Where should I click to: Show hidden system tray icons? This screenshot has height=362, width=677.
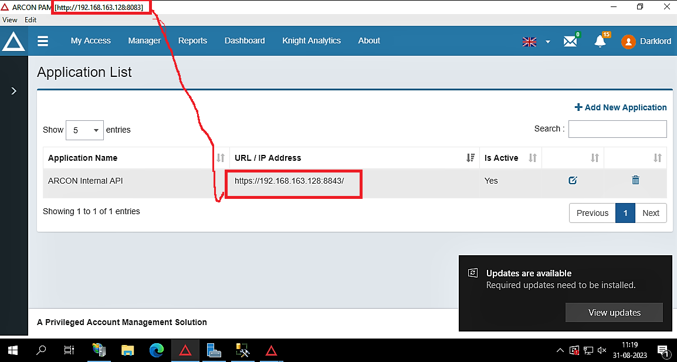560,350
